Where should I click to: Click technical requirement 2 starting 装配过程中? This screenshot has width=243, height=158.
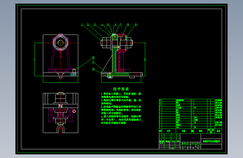coord(121,102)
